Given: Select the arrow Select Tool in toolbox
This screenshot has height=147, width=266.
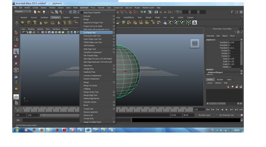Looking at the screenshot, I should click(16, 33).
